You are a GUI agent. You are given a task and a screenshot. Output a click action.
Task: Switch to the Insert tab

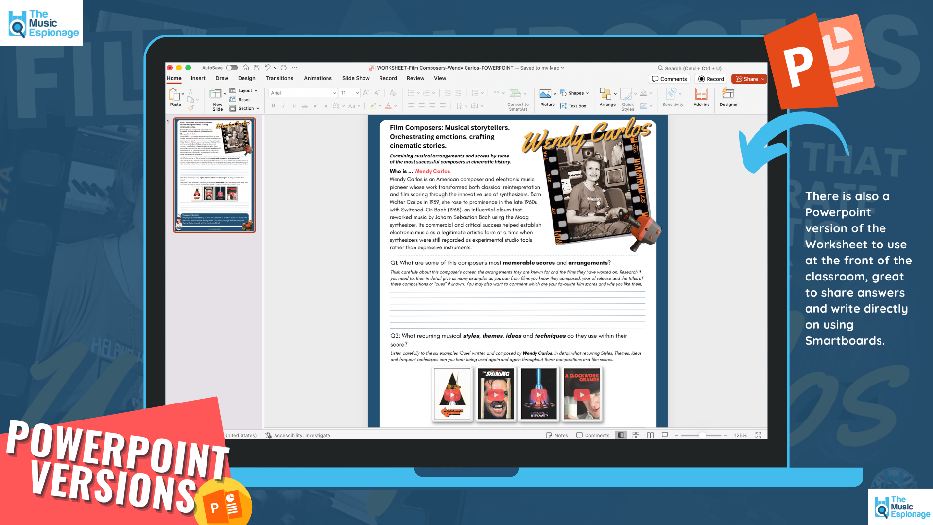(198, 78)
